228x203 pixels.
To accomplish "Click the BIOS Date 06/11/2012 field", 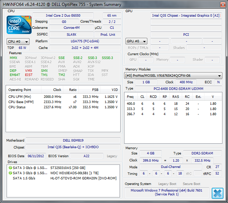I will pos(36,156).
